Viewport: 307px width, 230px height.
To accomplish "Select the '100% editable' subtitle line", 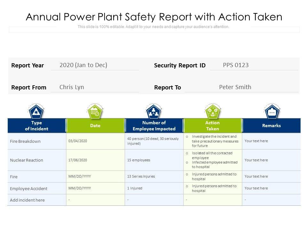I will [x=153, y=27].
